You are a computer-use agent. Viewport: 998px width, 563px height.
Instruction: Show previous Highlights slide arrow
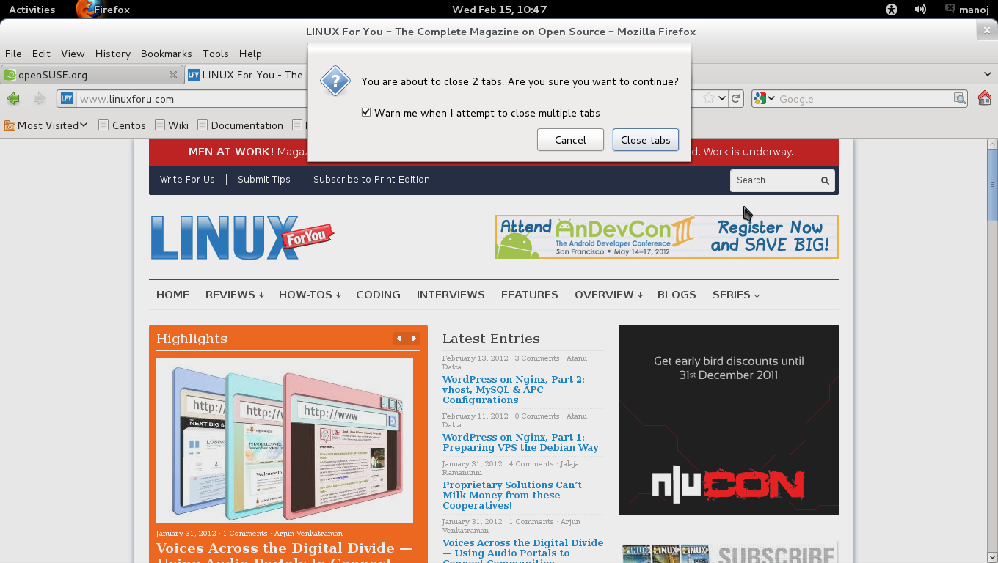click(x=399, y=338)
